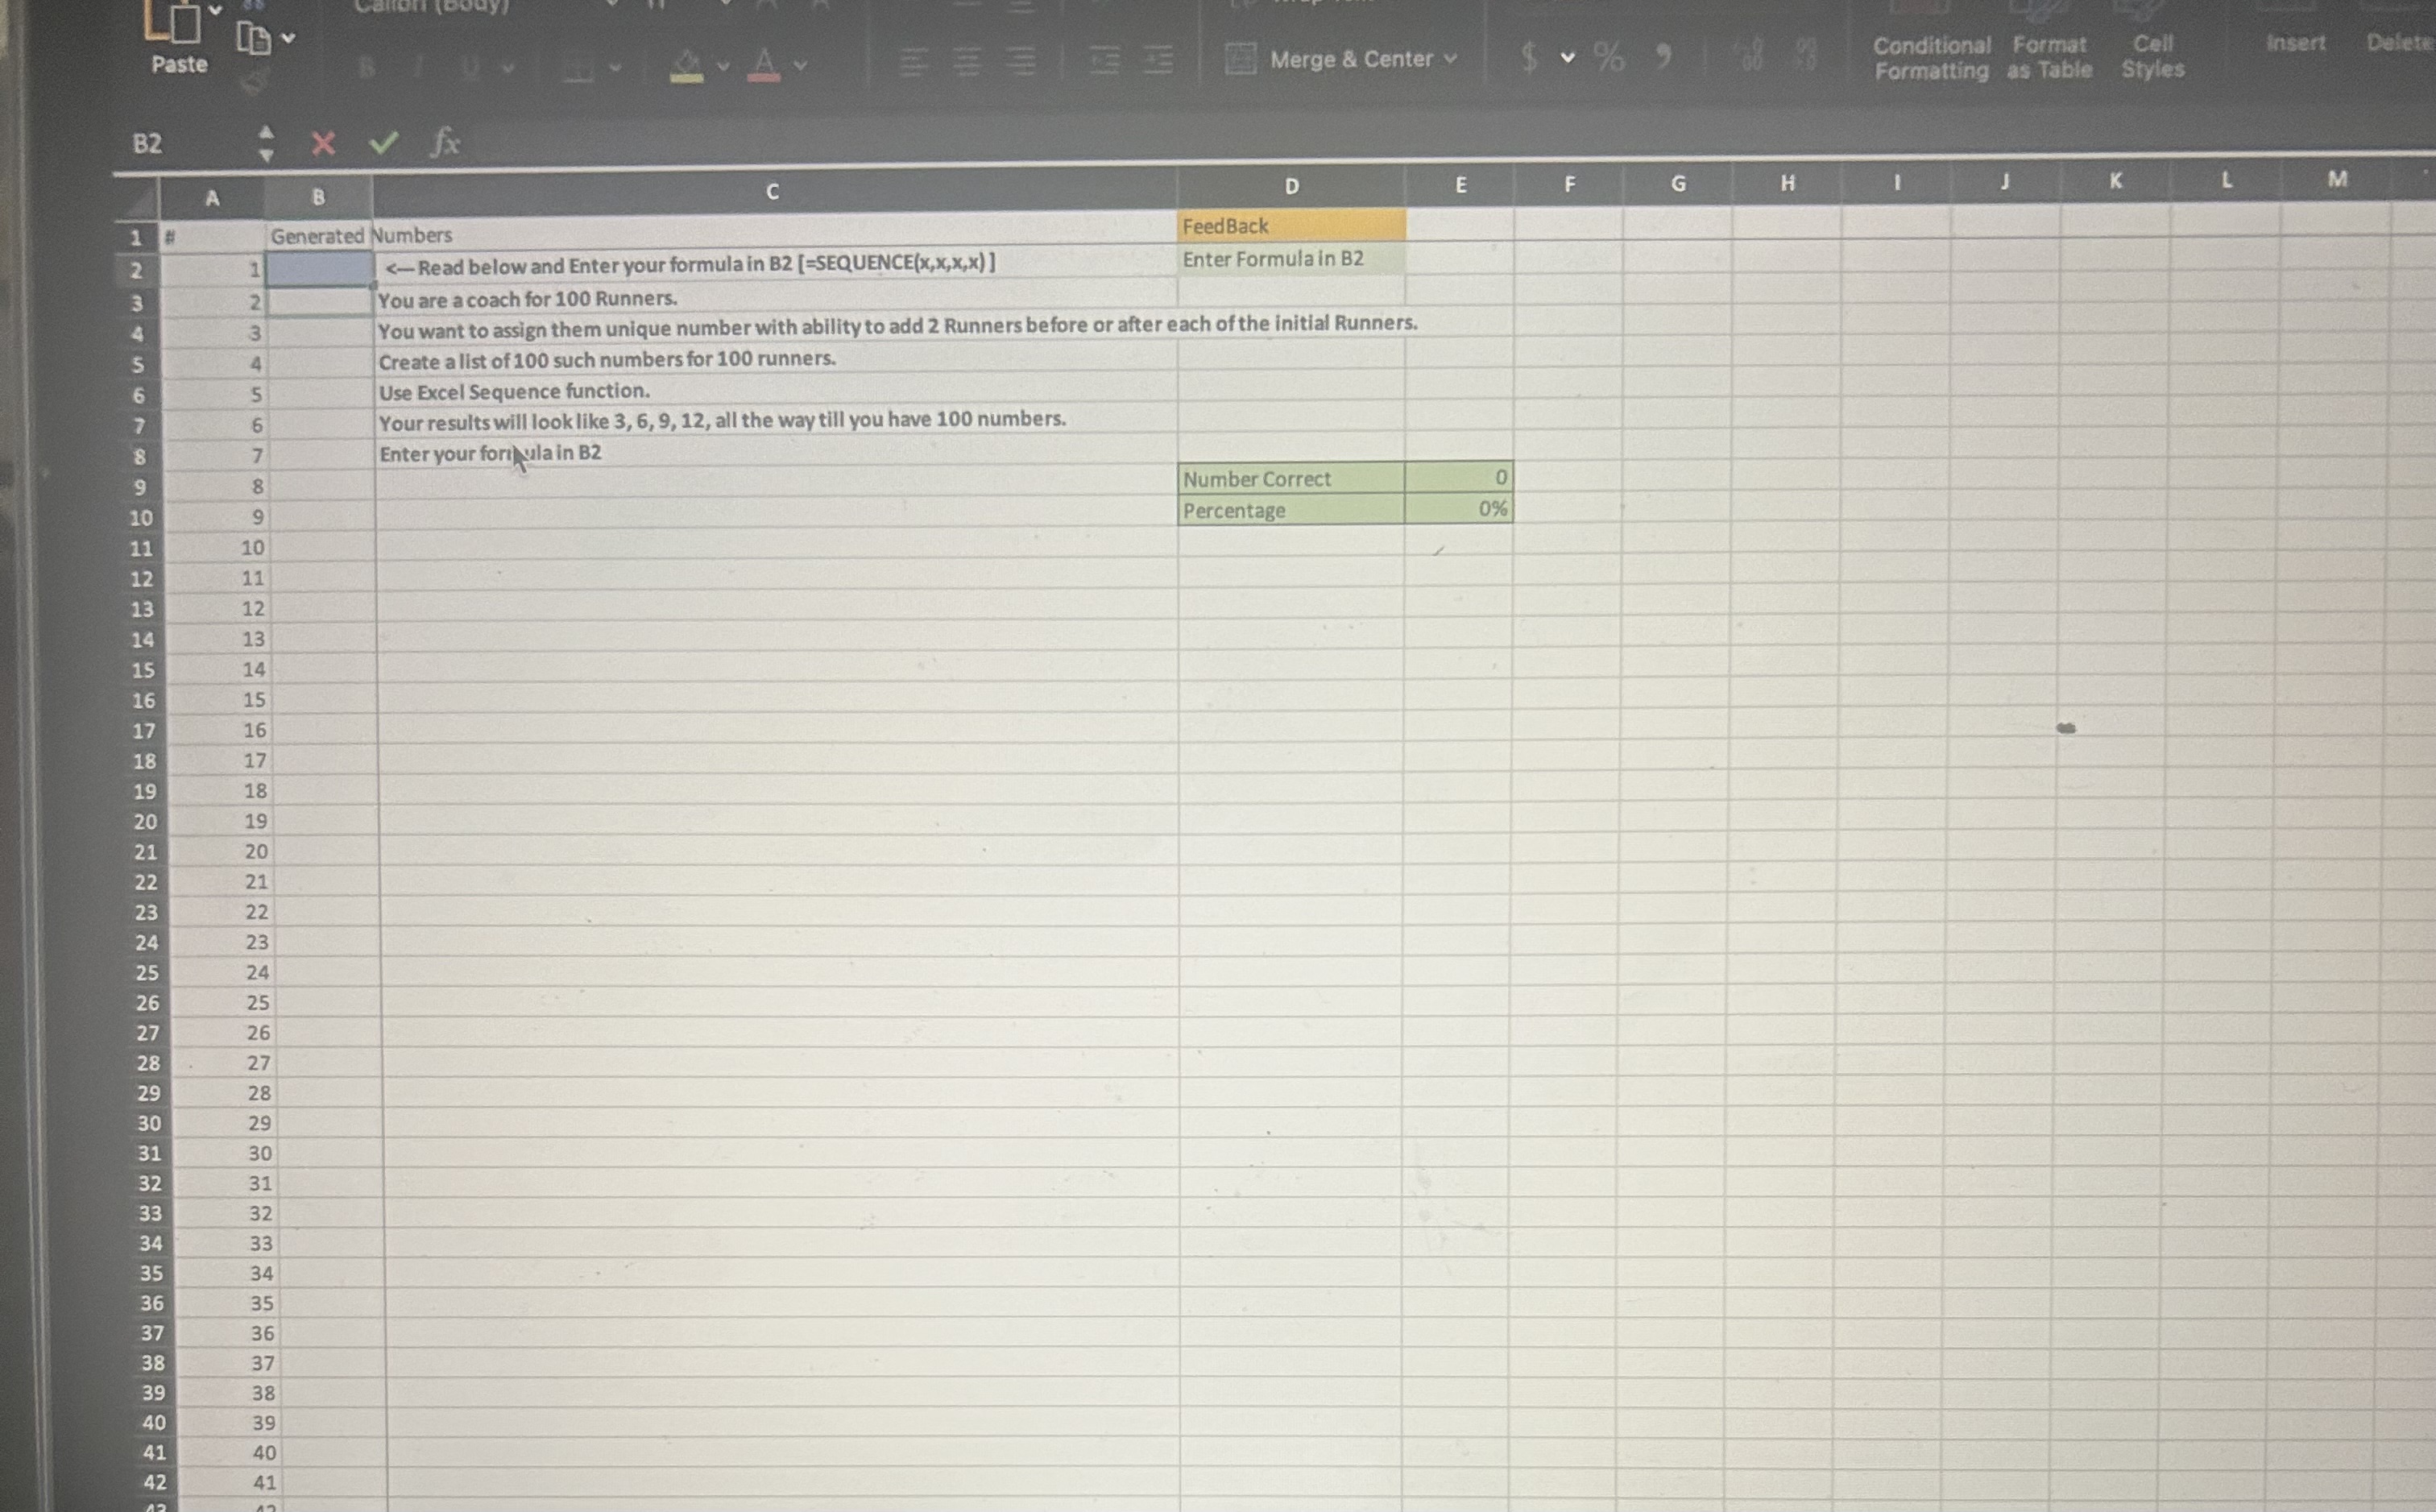
Task: Expand the Paste options arrow
Action: coord(214,10)
